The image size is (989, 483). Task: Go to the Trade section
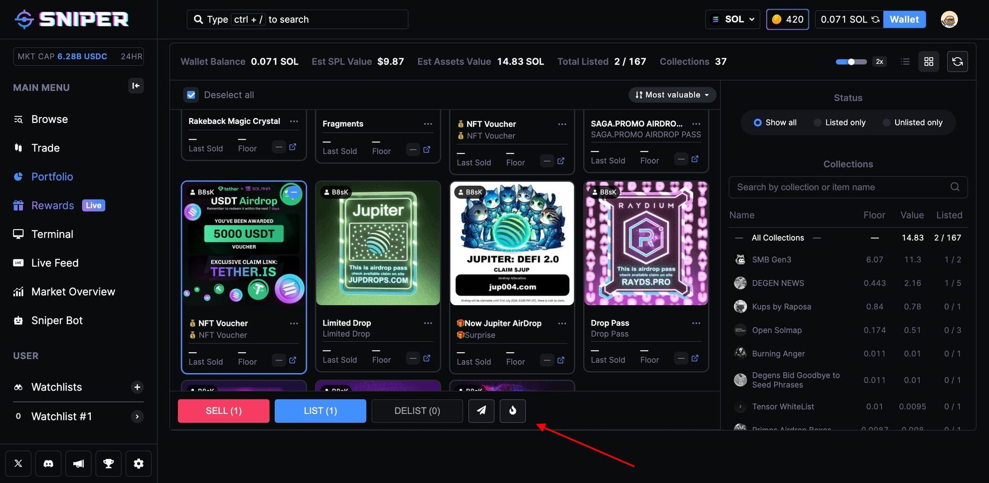pyautogui.click(x=45, y=147)
